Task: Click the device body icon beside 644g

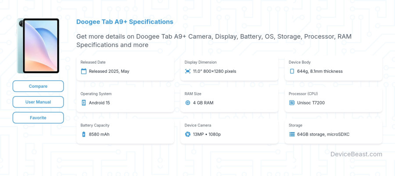Action: (x=292, y=71)
